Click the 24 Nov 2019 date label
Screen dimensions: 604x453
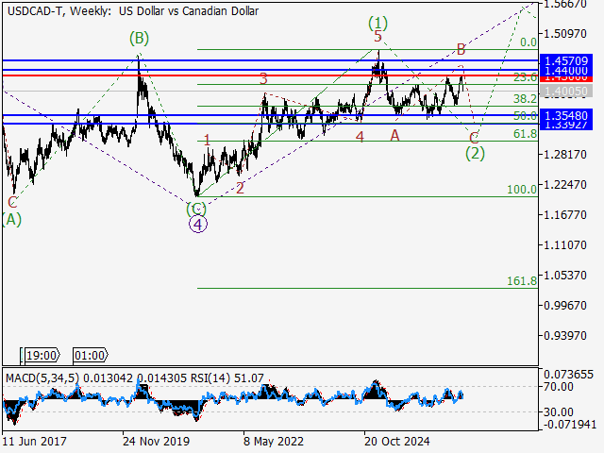[156, 441]
